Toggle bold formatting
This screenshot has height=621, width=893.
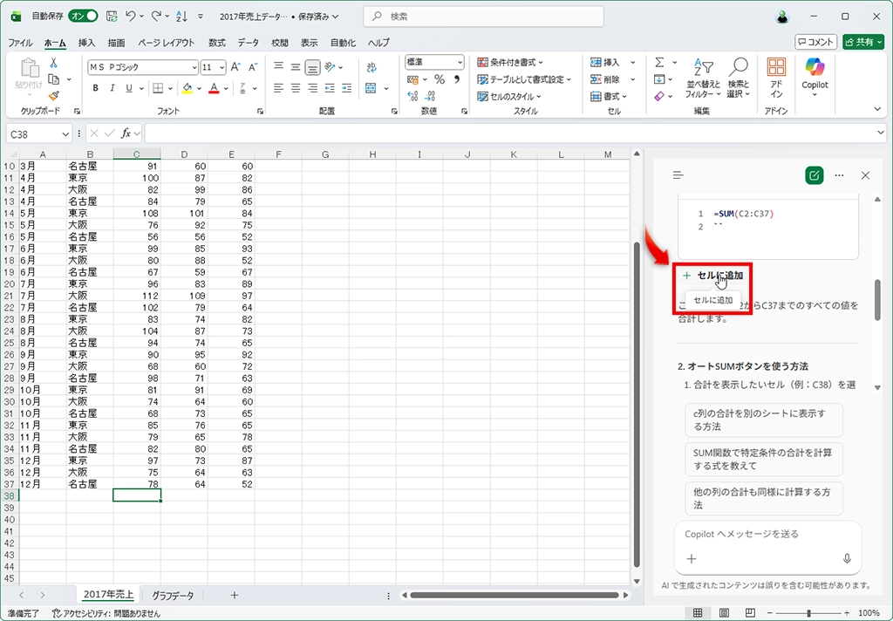96,88
